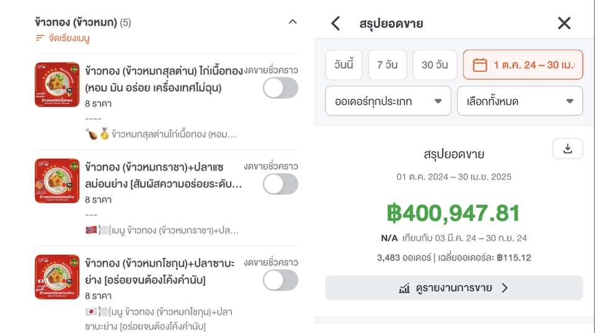Image resolution: width=595 pixels, height=333 pixels.
Task: Select the 30 วัน period tab
Action: point(435,64)
